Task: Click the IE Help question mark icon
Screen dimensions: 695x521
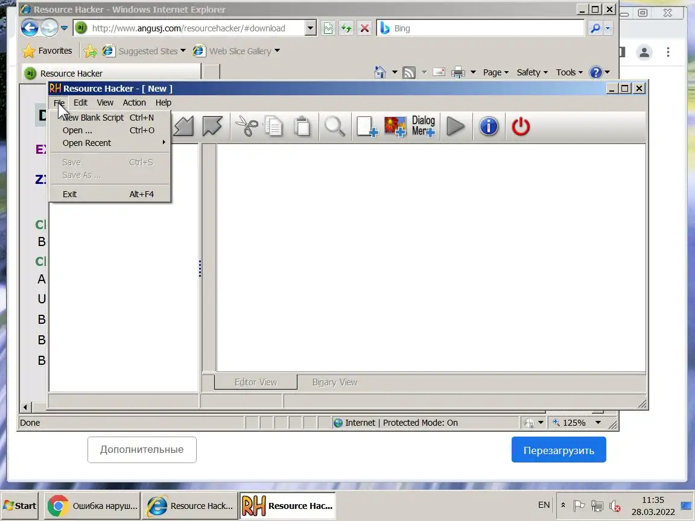Action: point(595,72)
